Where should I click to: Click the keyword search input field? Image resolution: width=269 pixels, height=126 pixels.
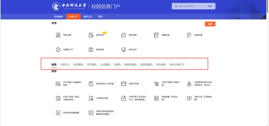click(x=190, y=6)
